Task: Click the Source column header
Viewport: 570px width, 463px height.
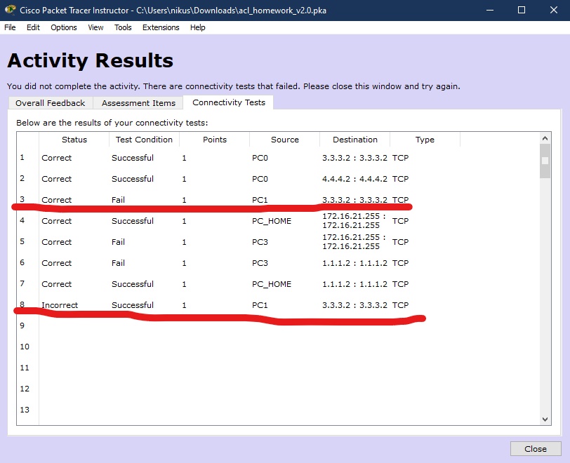Action: tap(284, 140)
